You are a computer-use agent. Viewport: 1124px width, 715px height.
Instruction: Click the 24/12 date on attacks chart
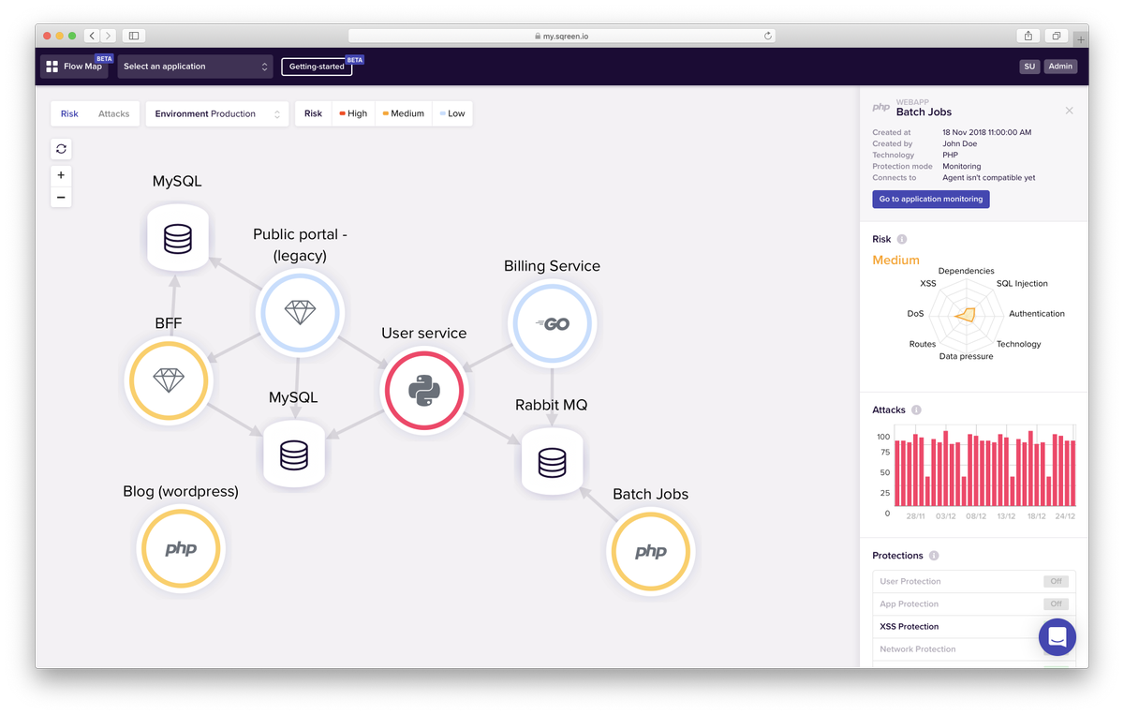[1066, 516]
